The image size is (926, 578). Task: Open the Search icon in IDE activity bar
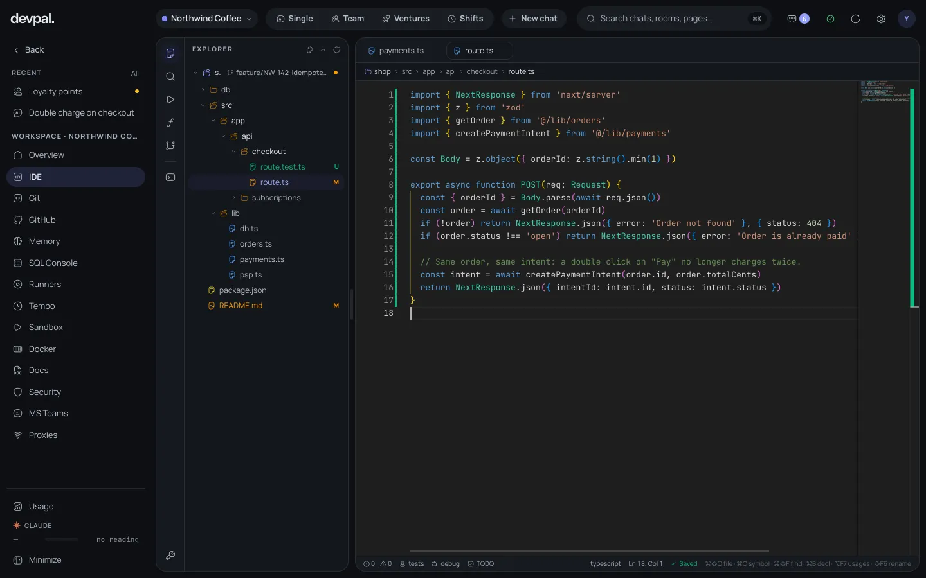[x=170, y=76]
